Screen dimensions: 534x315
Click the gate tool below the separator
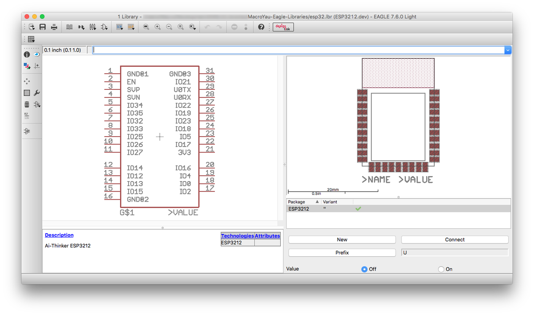coord(27,131)
